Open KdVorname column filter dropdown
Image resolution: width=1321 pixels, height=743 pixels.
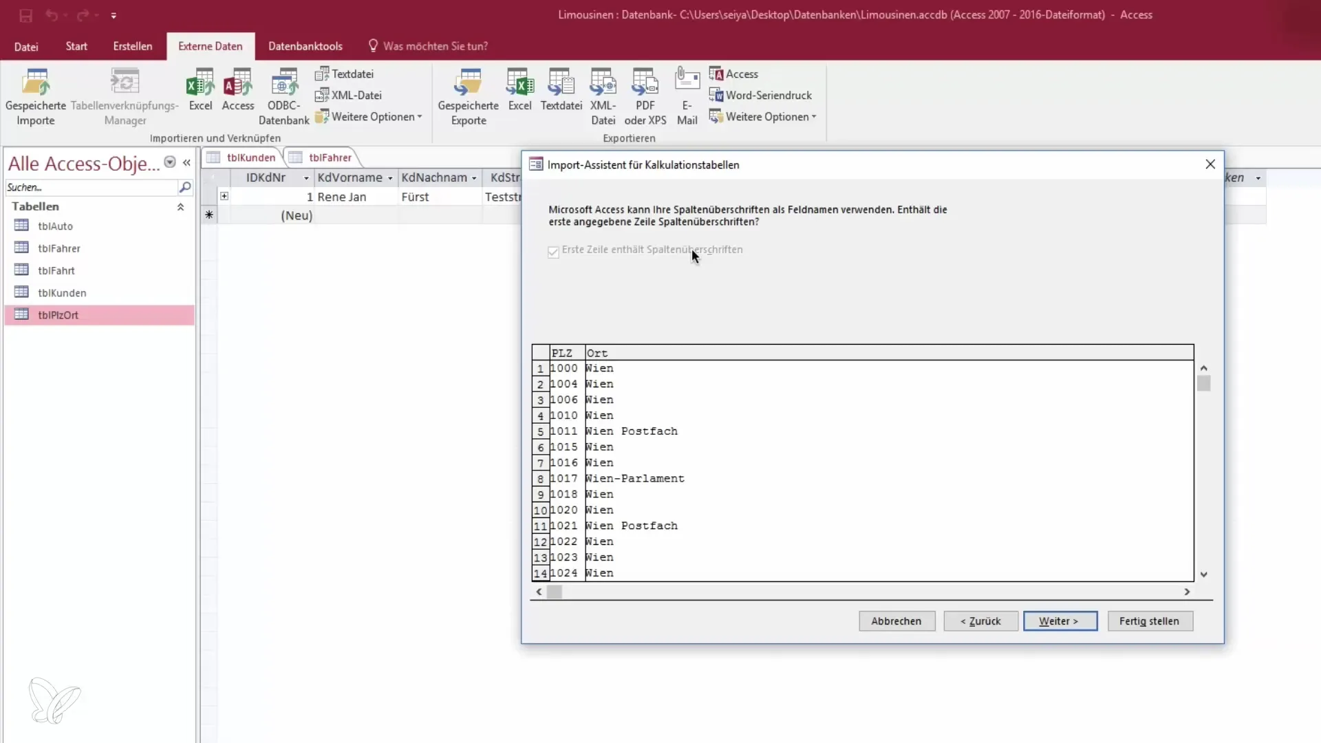point(390,178)
